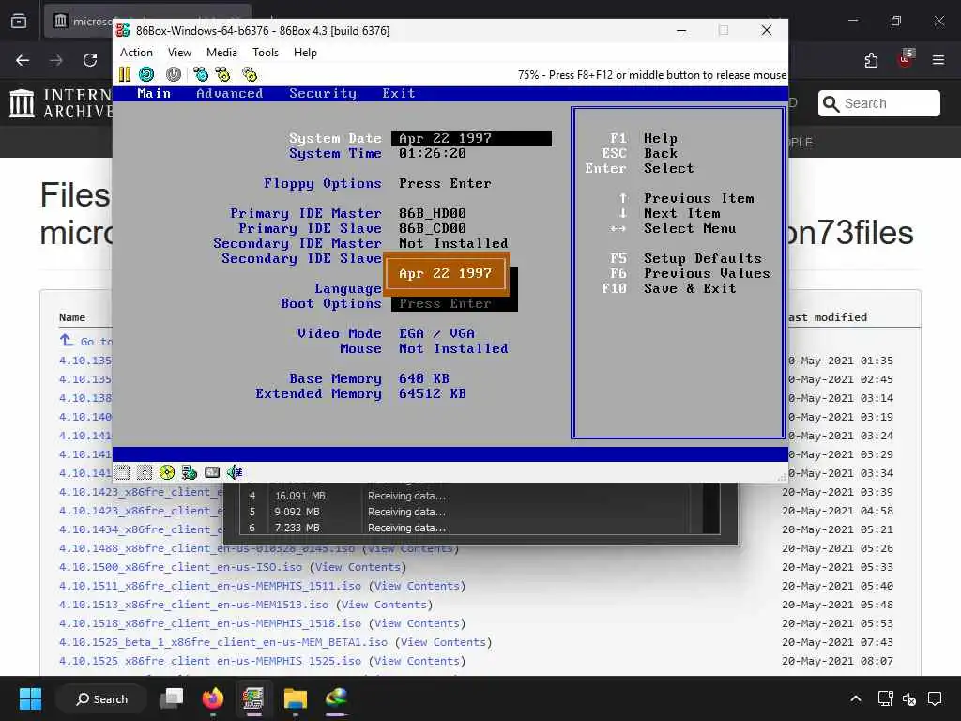Click the Windows taskbar Search box
Image resolution: width=961 pixels, height=721 pixels.
tap(101, 698)
